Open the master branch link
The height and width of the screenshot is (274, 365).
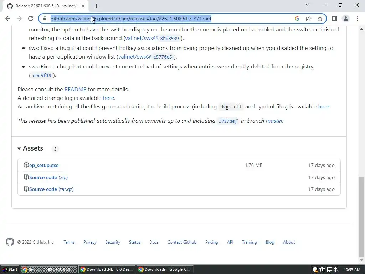click(x=274, y=121)
